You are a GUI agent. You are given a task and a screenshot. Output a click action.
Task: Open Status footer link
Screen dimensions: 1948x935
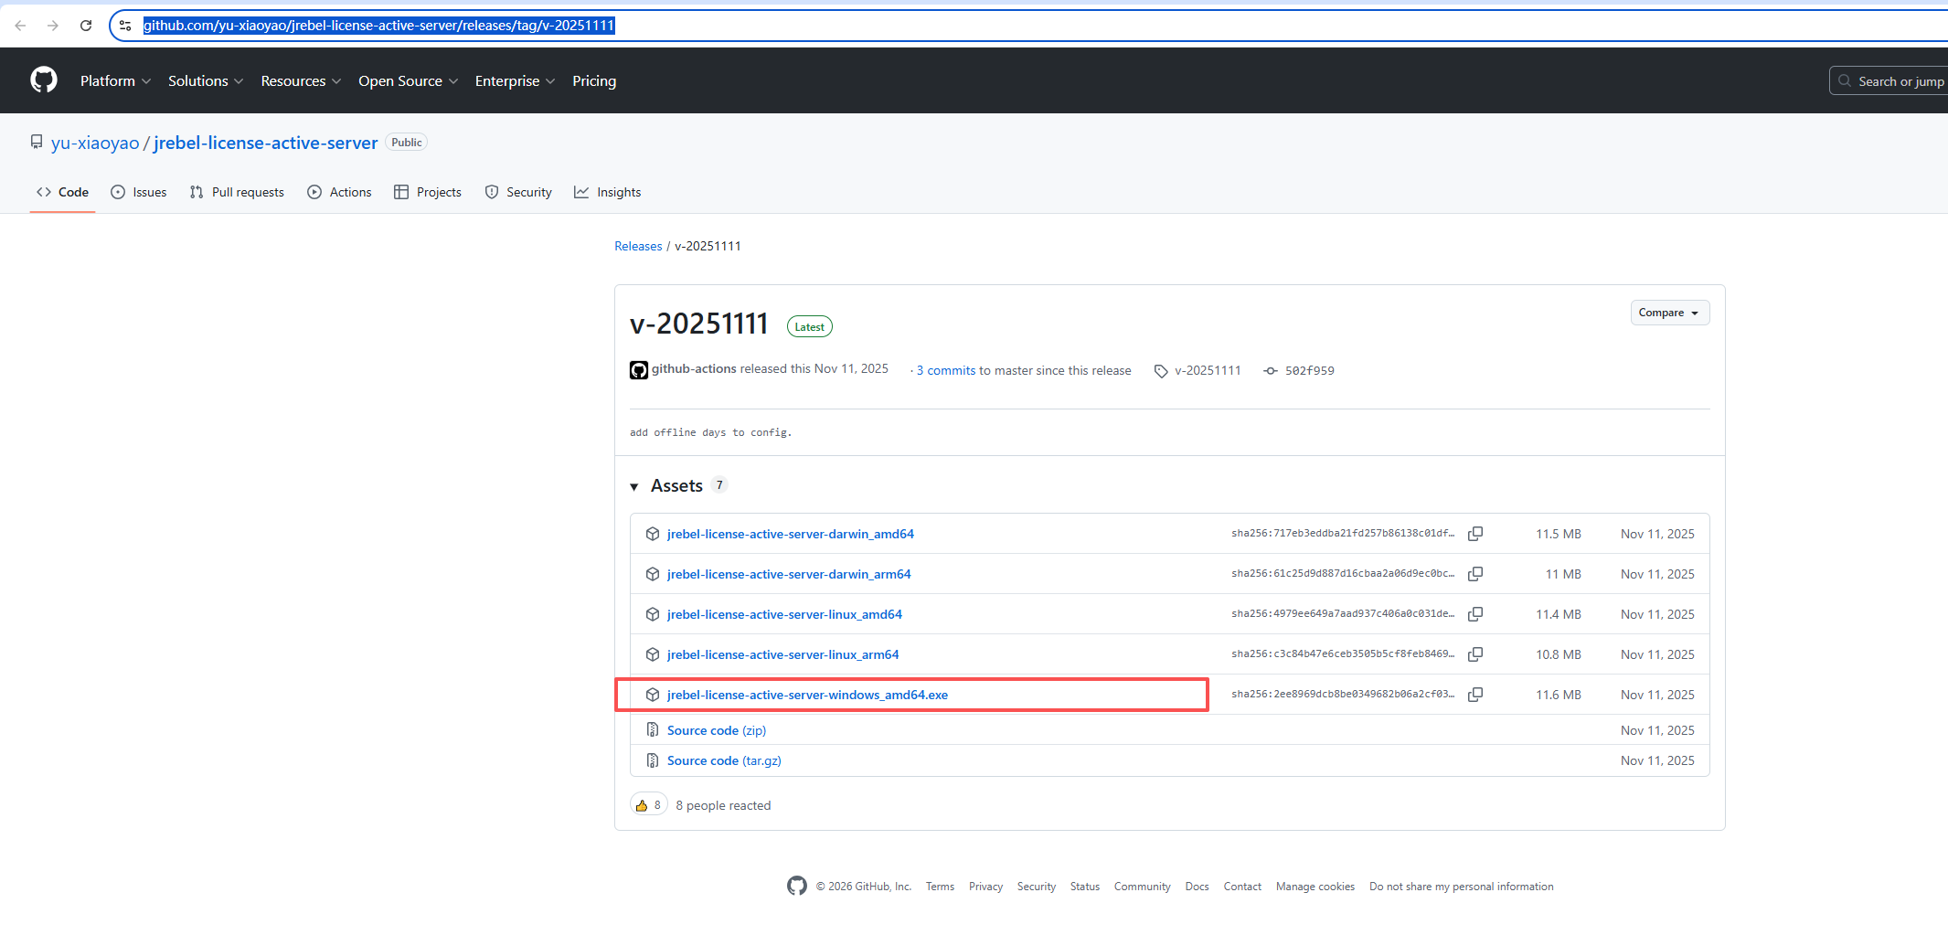point(1085,887)
